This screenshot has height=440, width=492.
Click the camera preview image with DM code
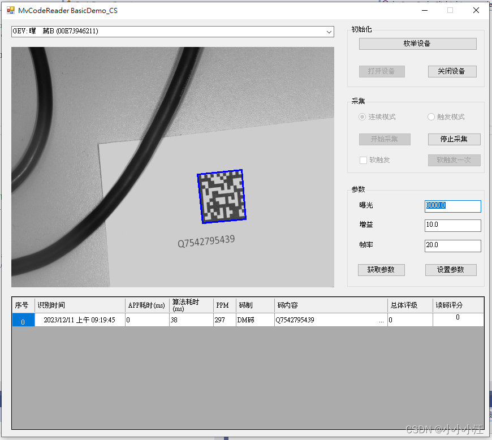[x=172, y=167]
